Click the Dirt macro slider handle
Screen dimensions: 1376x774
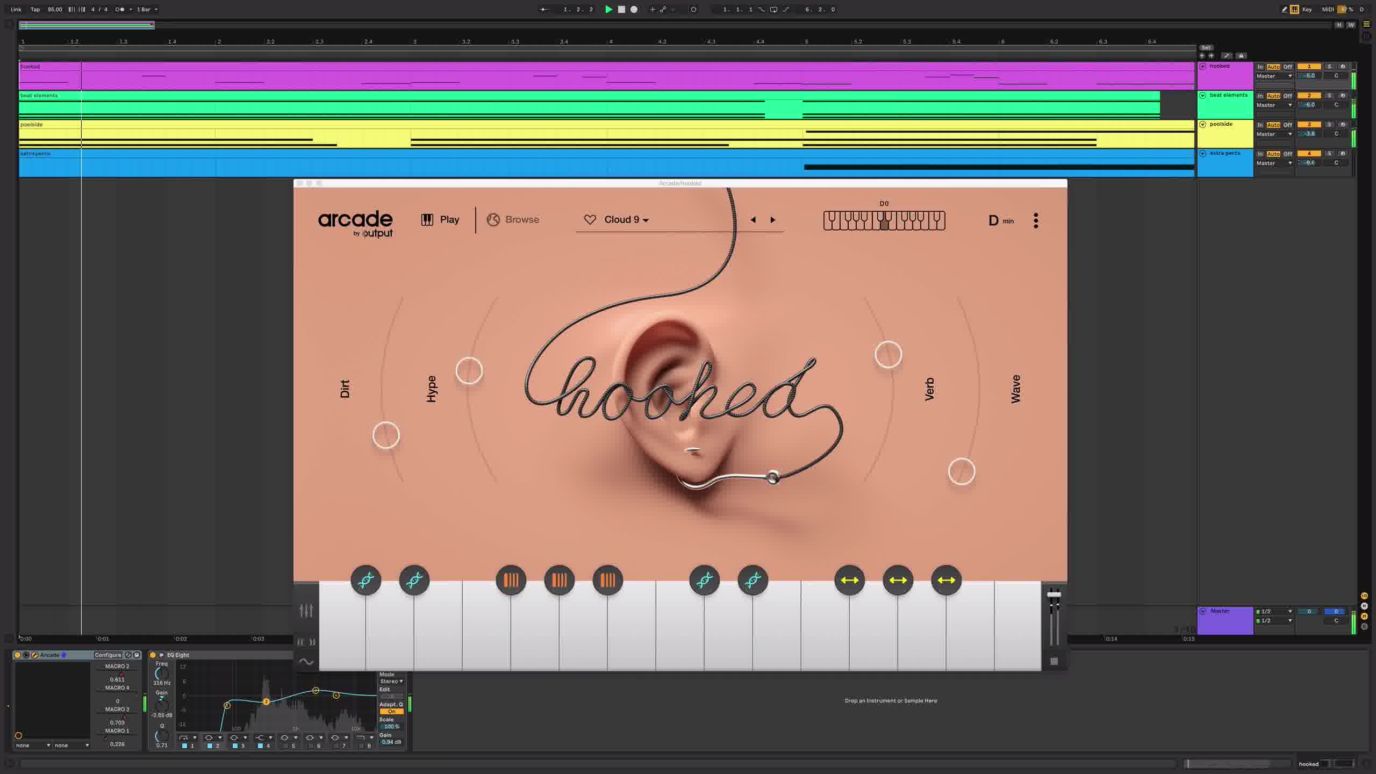coord(386,435)
